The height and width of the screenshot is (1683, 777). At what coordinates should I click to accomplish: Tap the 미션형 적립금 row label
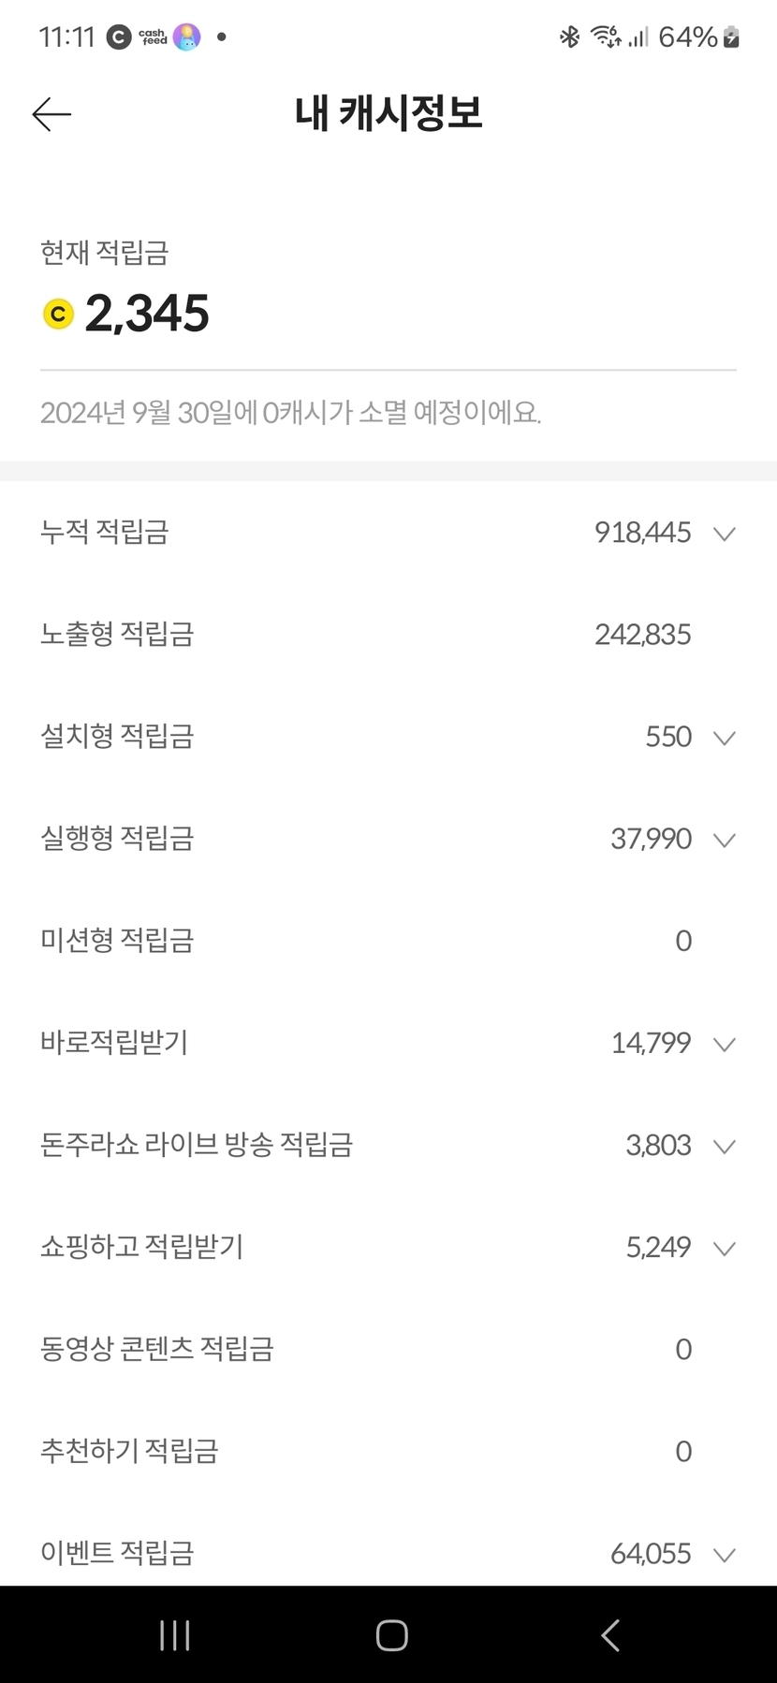[x=117, y=940]
